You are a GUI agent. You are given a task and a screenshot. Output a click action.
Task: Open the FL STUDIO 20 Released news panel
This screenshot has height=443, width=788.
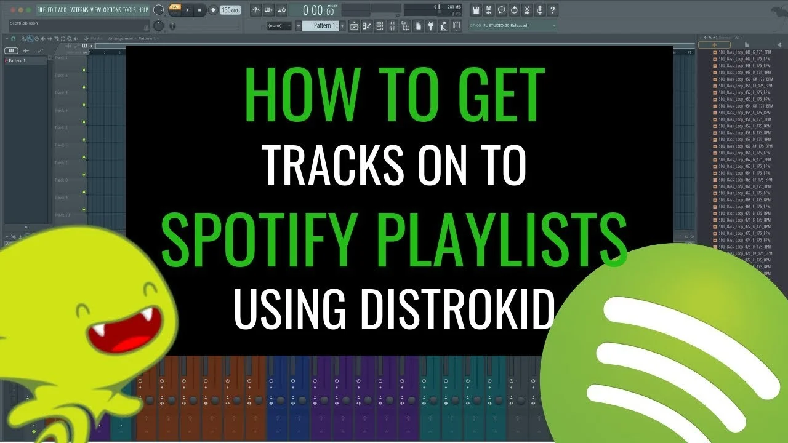tap(512, 26)
